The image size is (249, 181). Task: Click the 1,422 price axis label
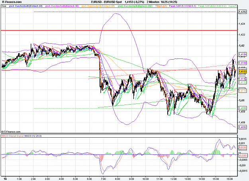[x=242, y=35]
